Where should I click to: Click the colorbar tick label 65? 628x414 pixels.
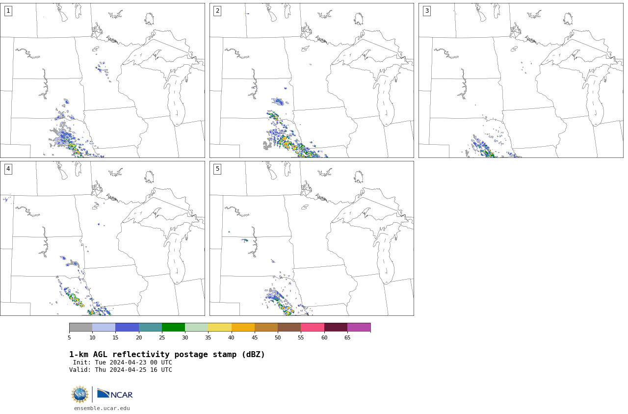pos(347,337)
